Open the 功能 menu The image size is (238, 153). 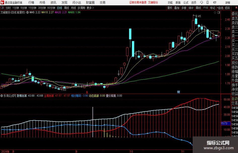pos(170,3)
